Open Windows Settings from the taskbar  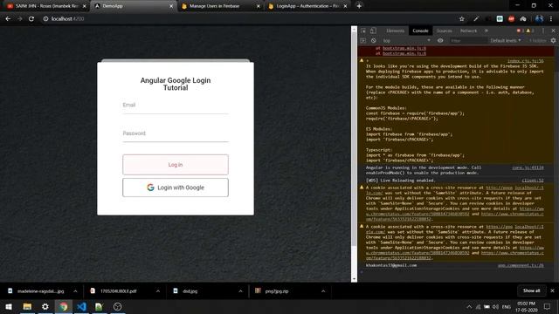45,306
